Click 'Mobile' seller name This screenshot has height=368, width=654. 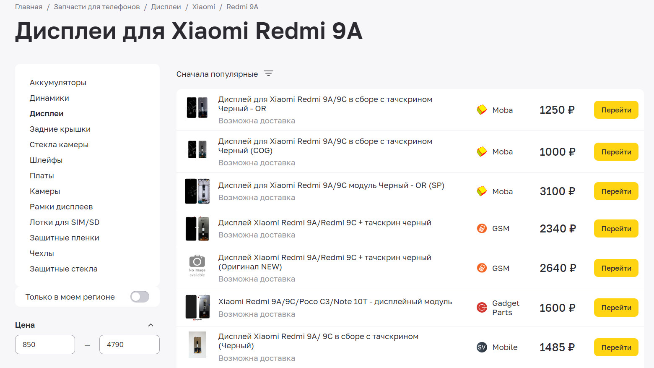pyautogui.click(x=505, y=347)
